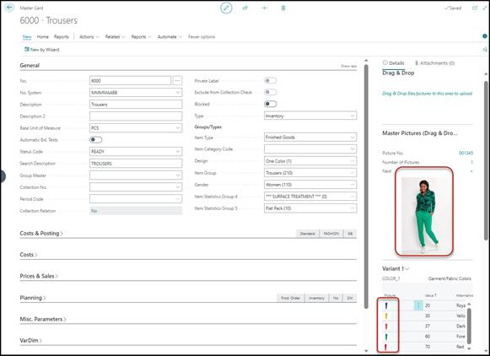Click New by Wizard icon

tap(27, 50)
